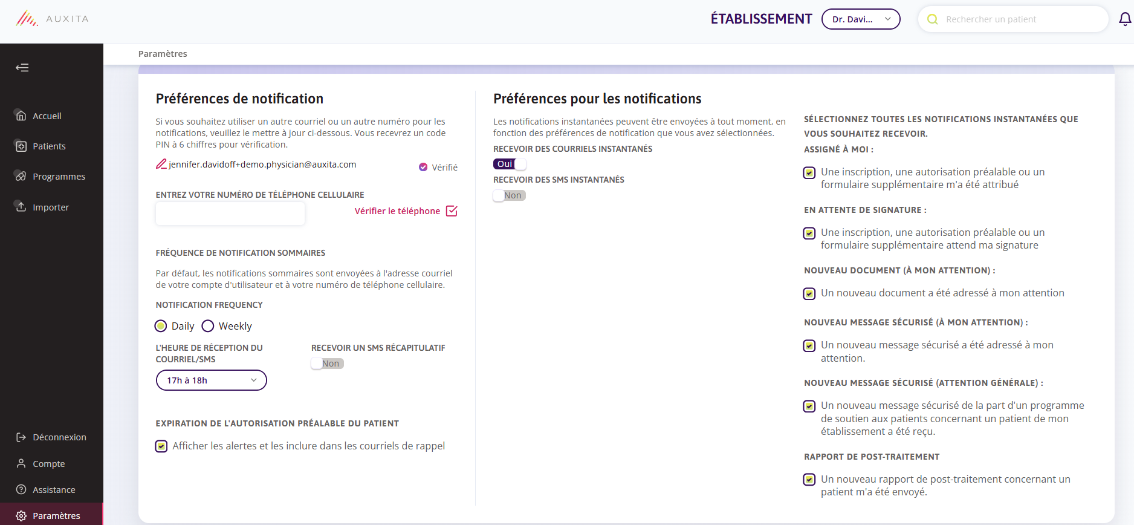Click the Importer upload icon
Image resolution: width=1134 pixels, height=525 pixels.
[21, 207]
